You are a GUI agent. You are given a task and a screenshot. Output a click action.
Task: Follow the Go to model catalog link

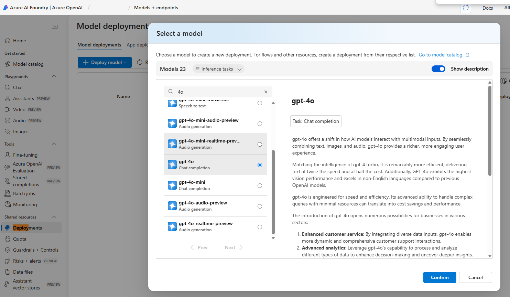click(x=441, y=55)
